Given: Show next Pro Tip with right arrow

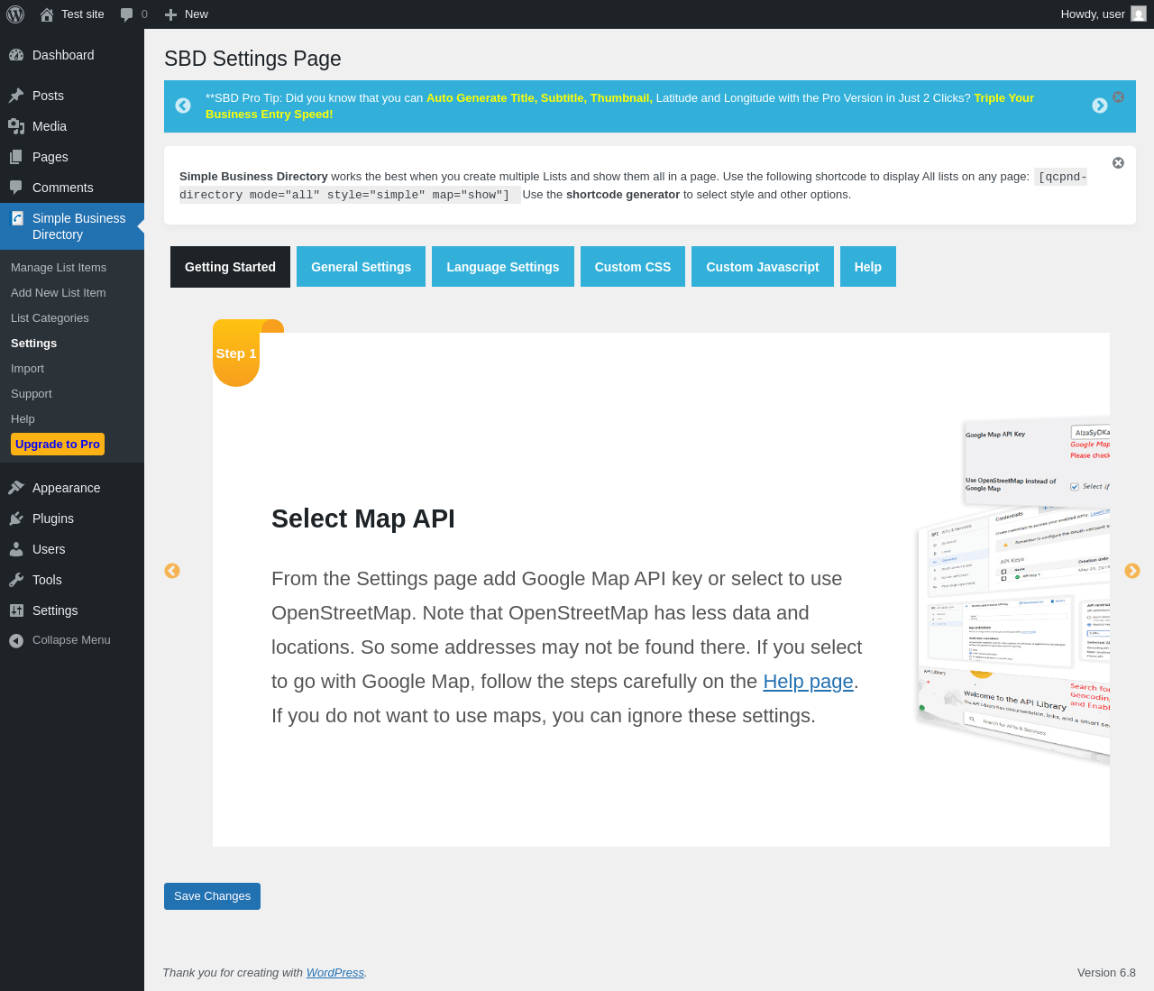Looking at the screenshot, I should [x=1099, y=106].
